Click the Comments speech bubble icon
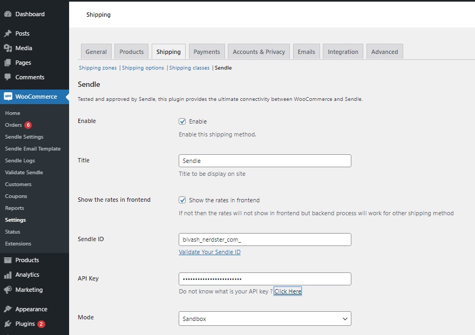This screenshot has height=335, width=475. pos(8,77)
